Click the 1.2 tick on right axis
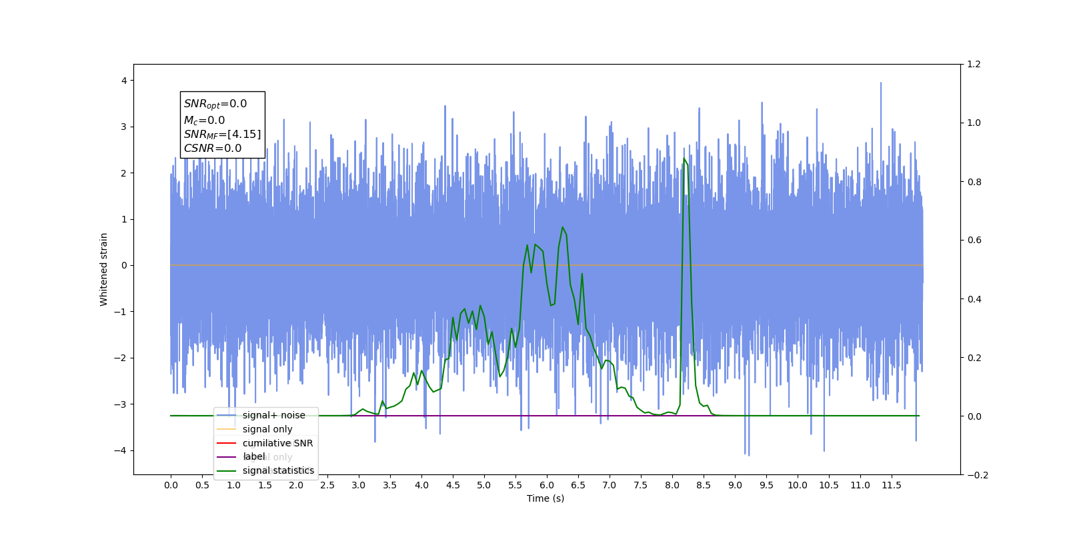This screenshot has height=533, width=1067. [974, 64]
